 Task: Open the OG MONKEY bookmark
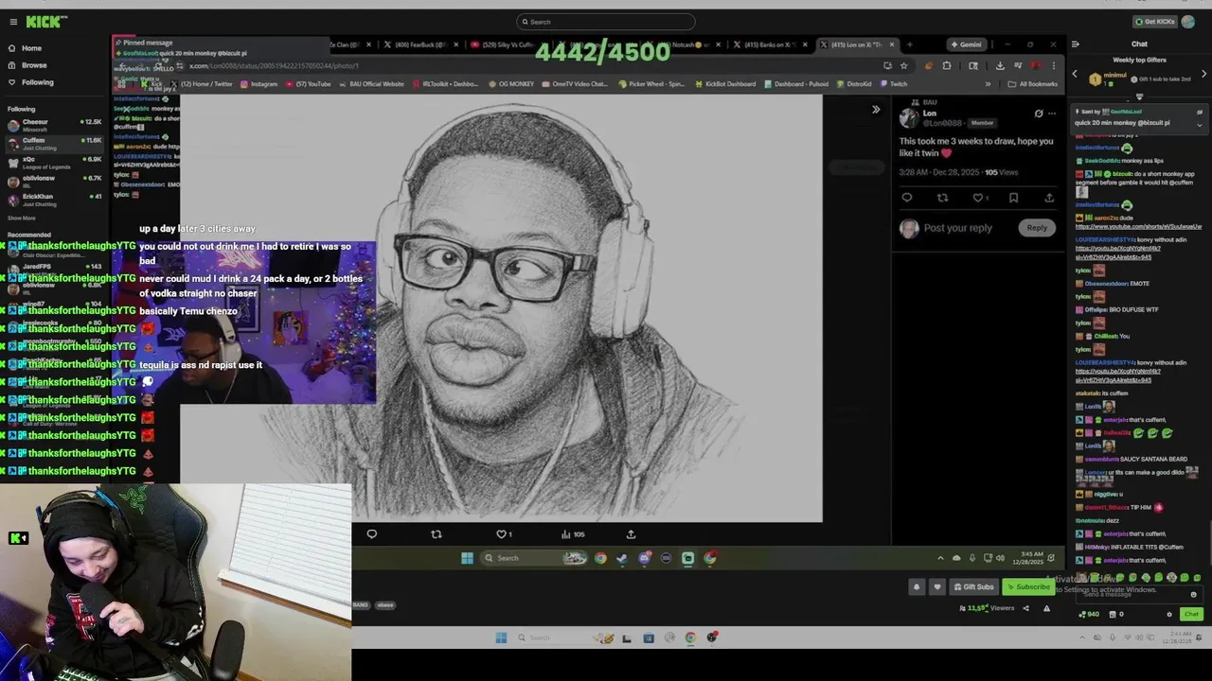coord(510,84)
